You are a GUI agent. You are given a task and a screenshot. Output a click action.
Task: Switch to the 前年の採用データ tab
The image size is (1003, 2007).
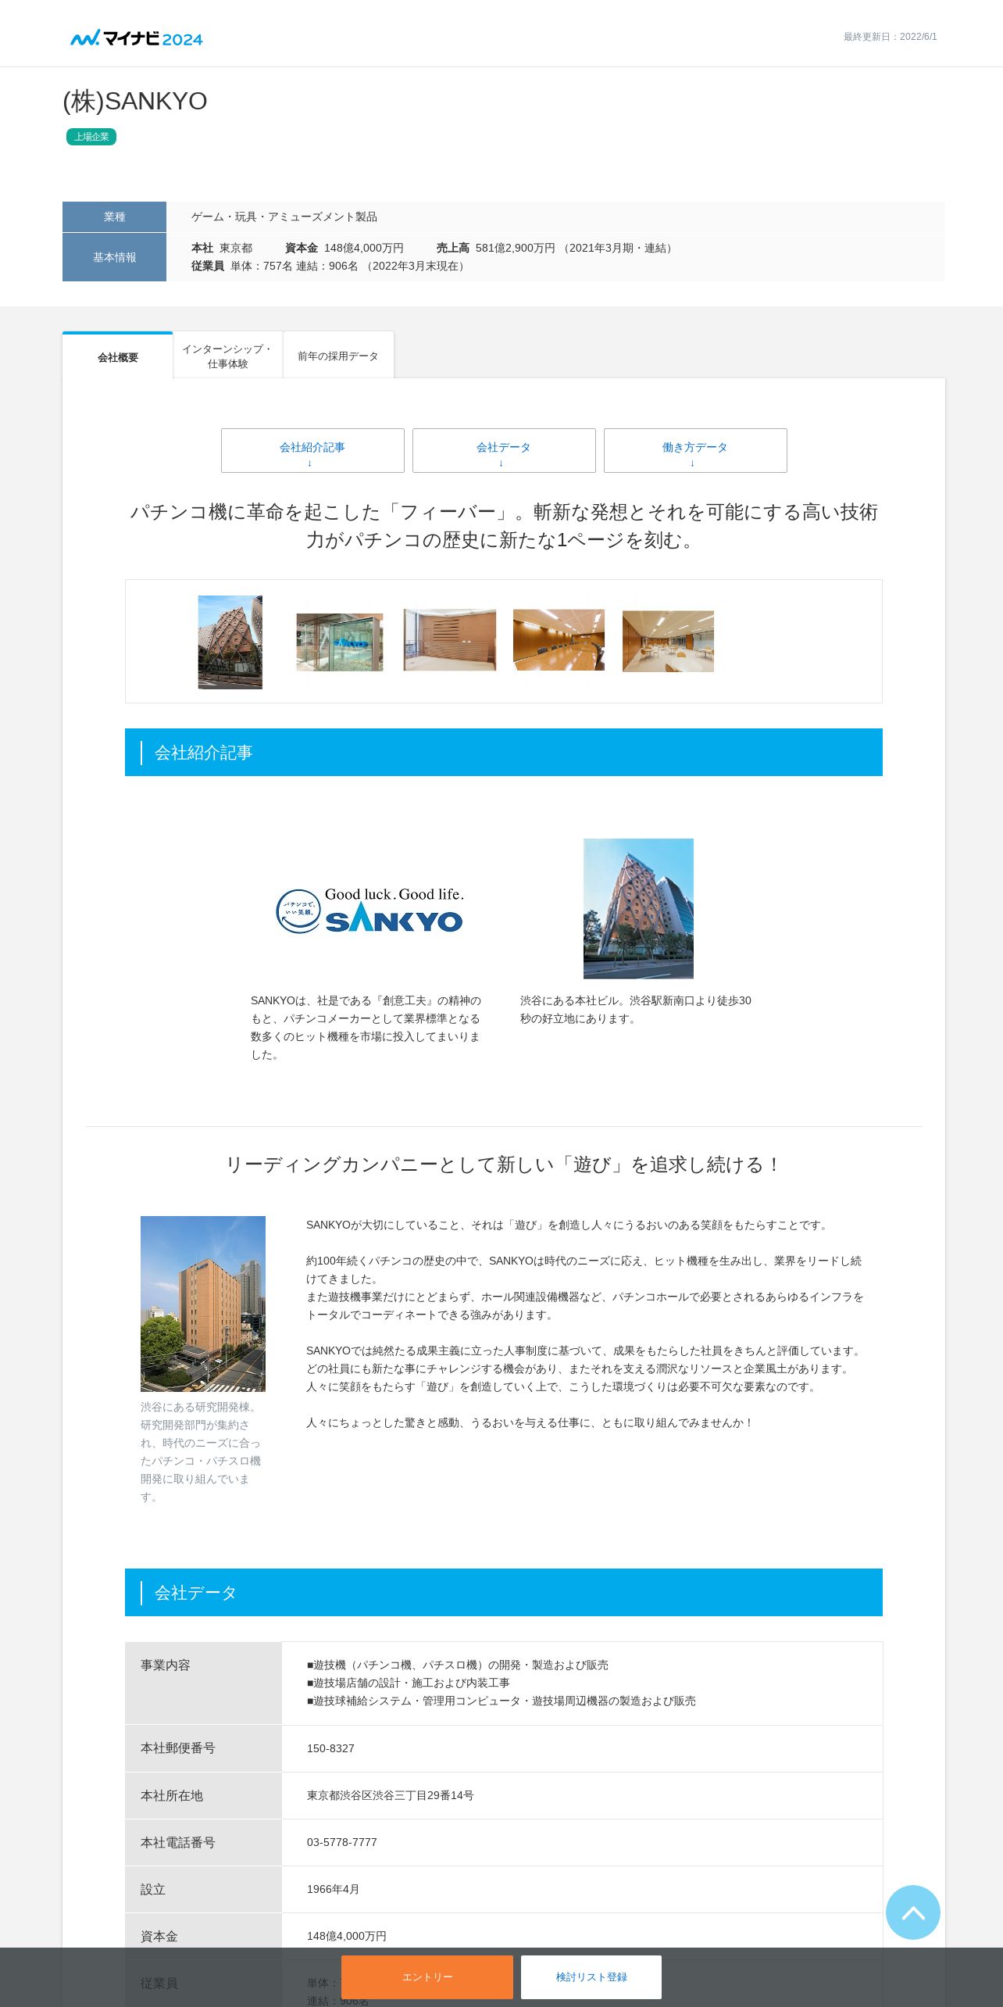click(338, 356)
